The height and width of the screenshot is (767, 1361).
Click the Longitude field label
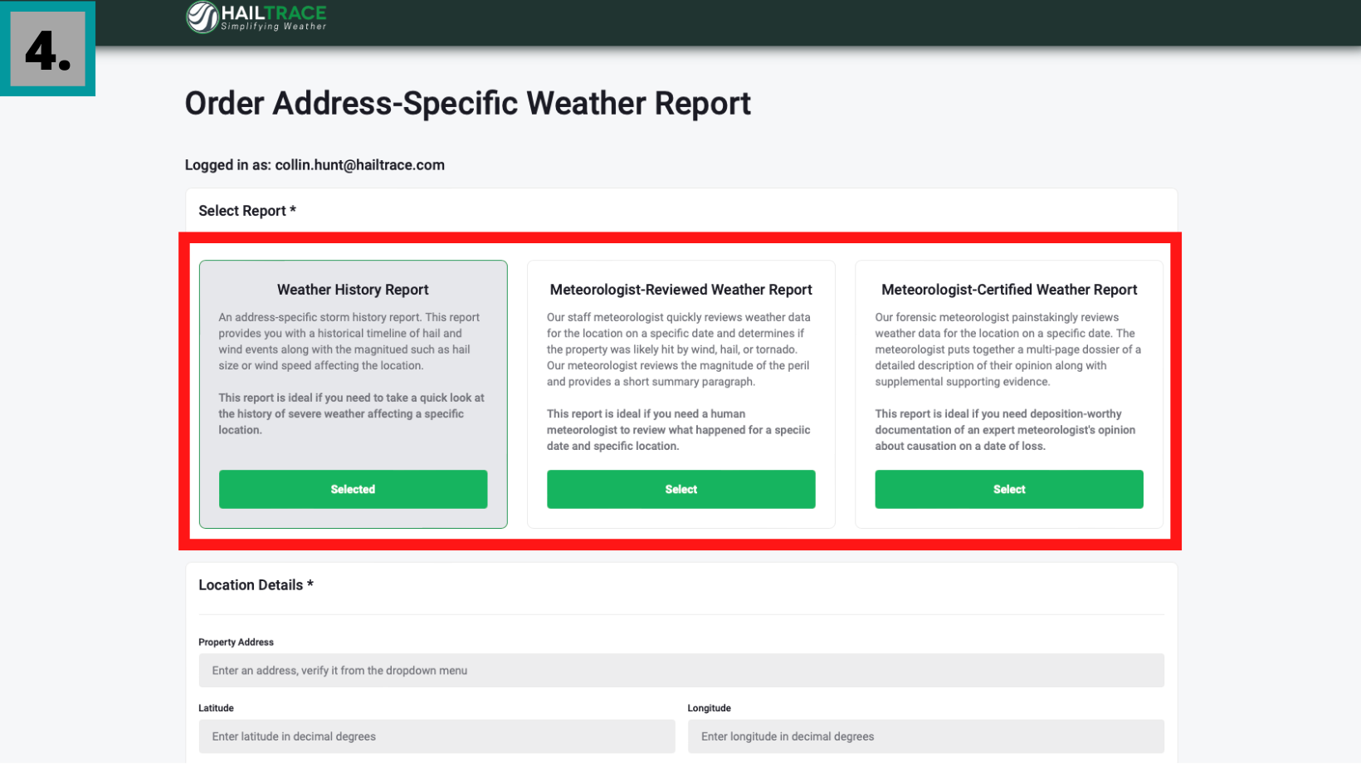[x=710, y=708]
